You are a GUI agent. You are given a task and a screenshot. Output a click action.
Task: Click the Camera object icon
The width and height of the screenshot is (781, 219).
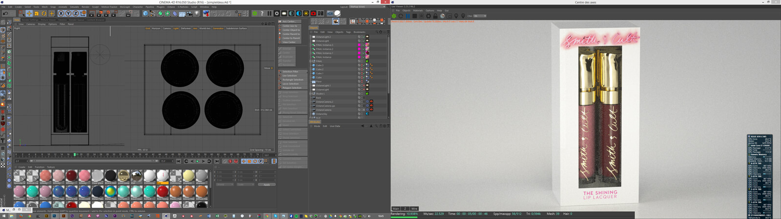tap(189, 13)
